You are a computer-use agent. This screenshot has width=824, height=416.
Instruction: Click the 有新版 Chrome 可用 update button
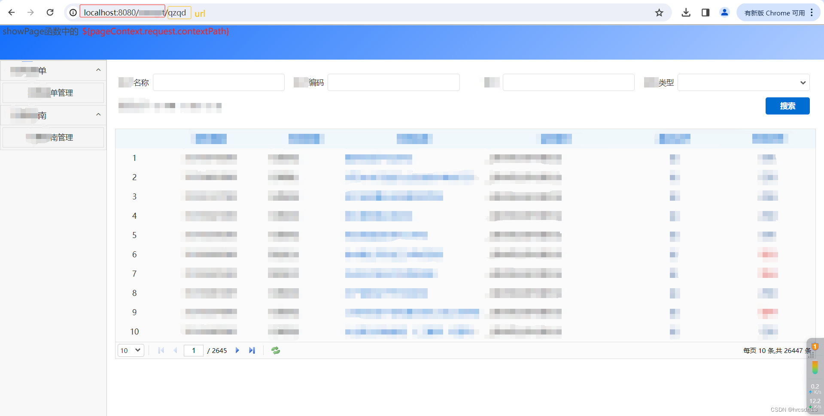pyautogui.click(x=773, y=12)
